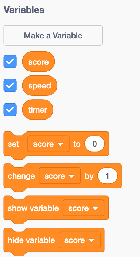Click the timer variable reporter block
The image size is (140, 257).
click(37, 110)
